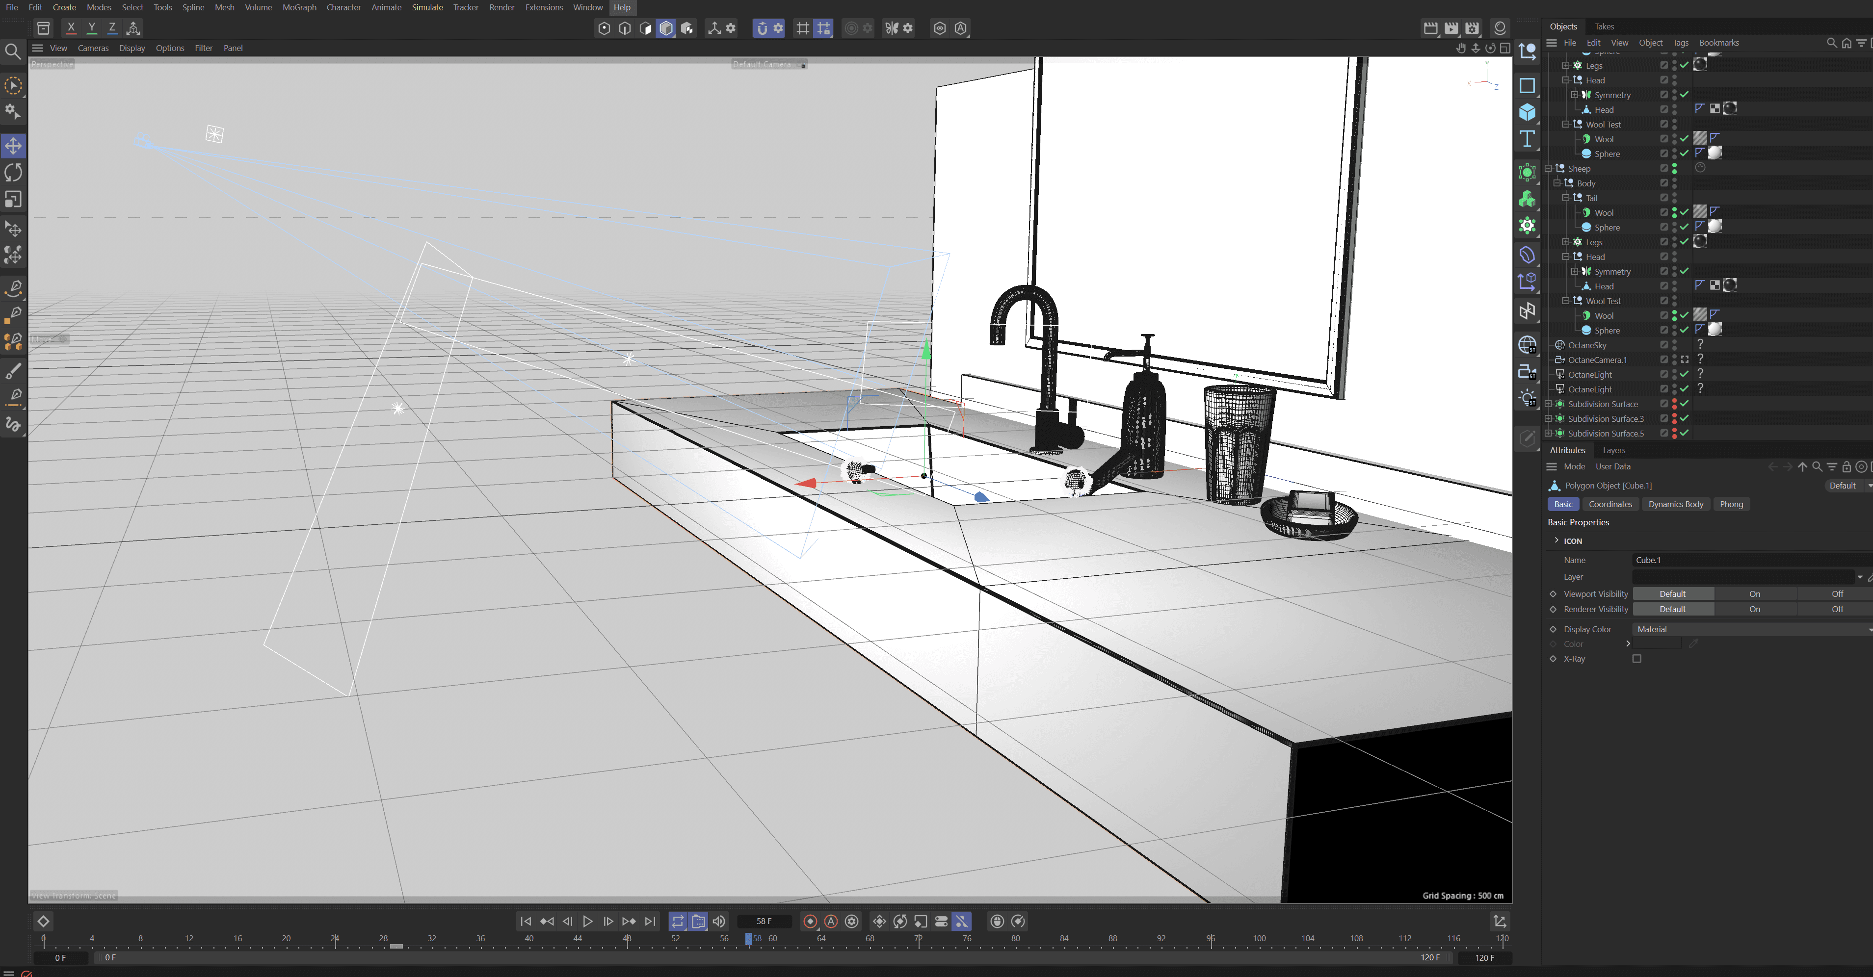Click the Record Active Objects button

tap(810, 921)
